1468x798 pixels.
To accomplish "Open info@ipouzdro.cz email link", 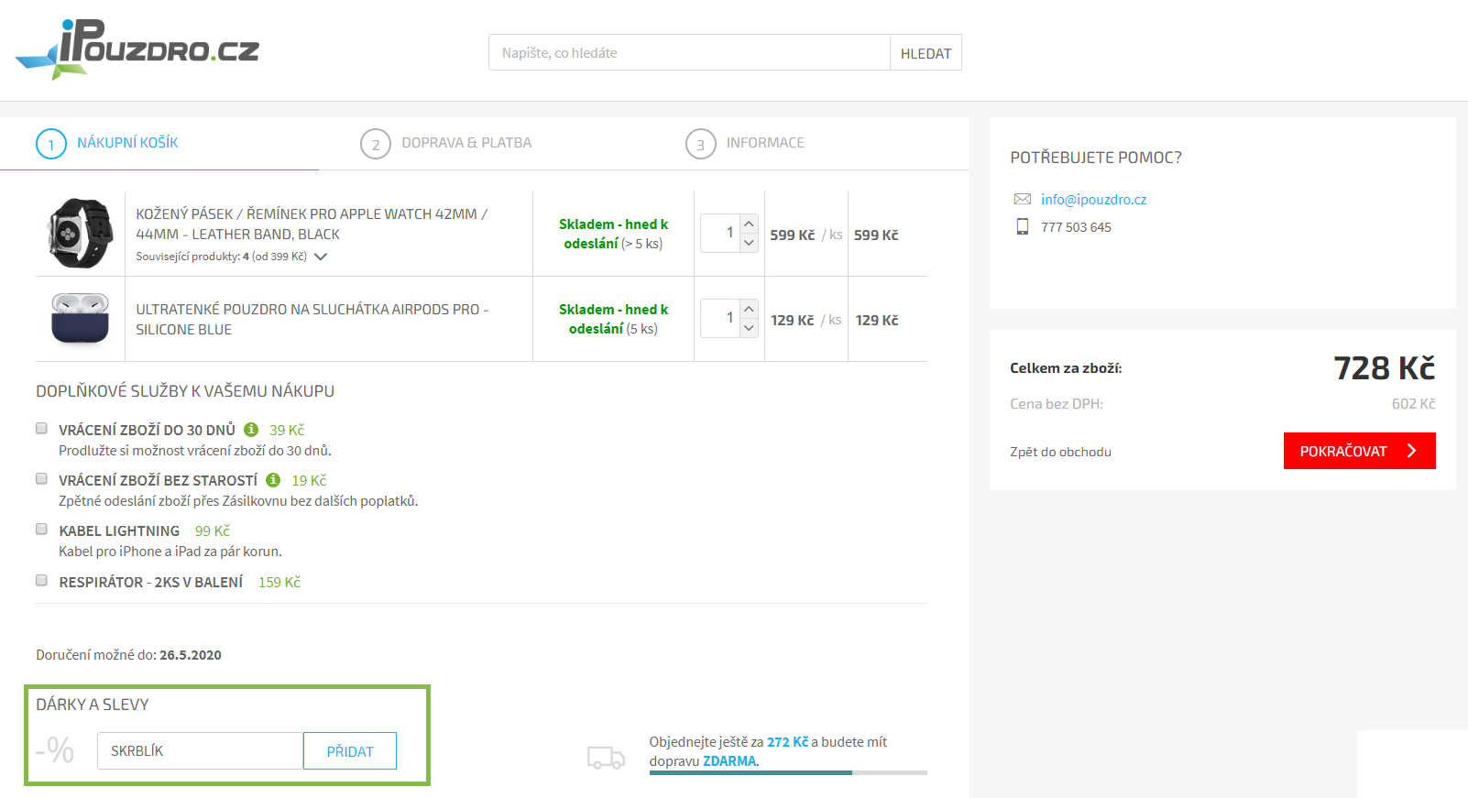I will [x=1093, y=200].
